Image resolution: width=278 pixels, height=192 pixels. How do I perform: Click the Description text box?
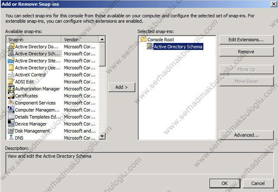[x=139, y=163]
